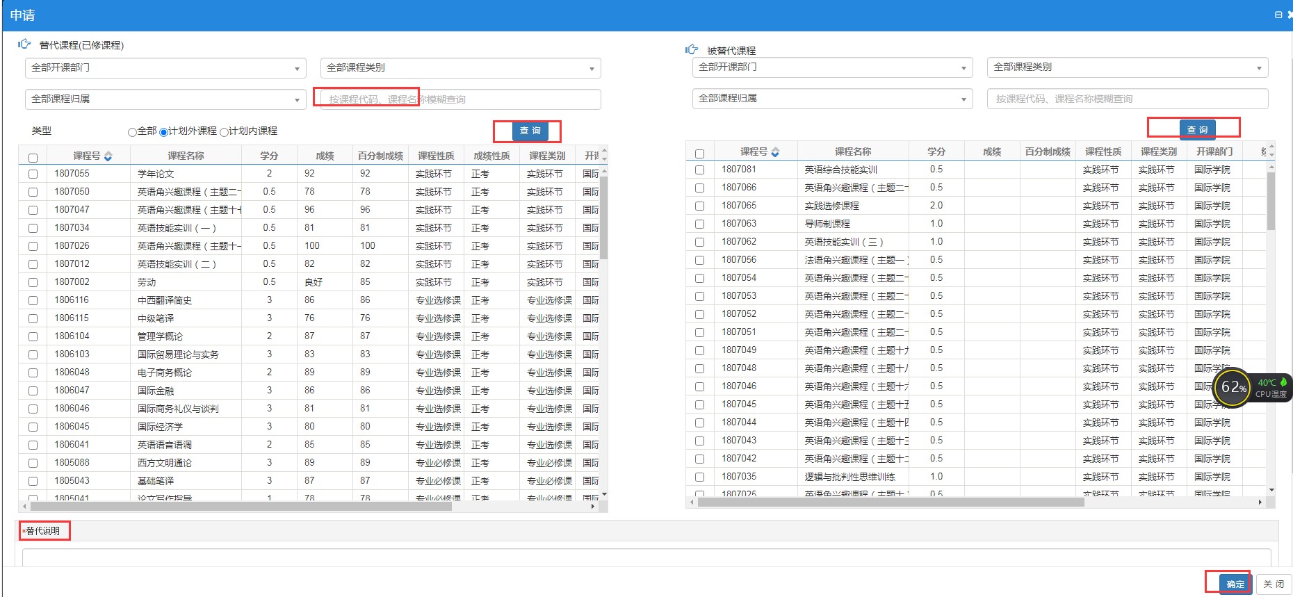Open left 全部开课部门 dropdown
This screenshot has width=1293, height=597.
pos(165,68)
